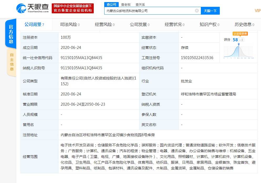Open the 公司背景 tab
The width and height of the screenshot is (261, 183).
[x=33, y=24]
